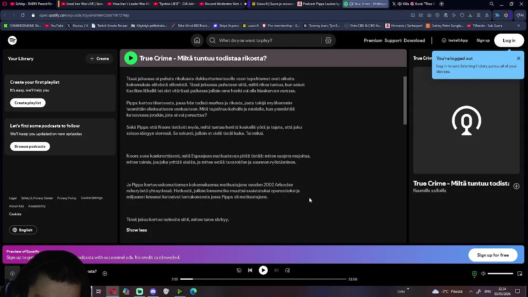Screen dimensions: 528x297
Task: Skip forward 15 seconds
Action: pos(288,270)
